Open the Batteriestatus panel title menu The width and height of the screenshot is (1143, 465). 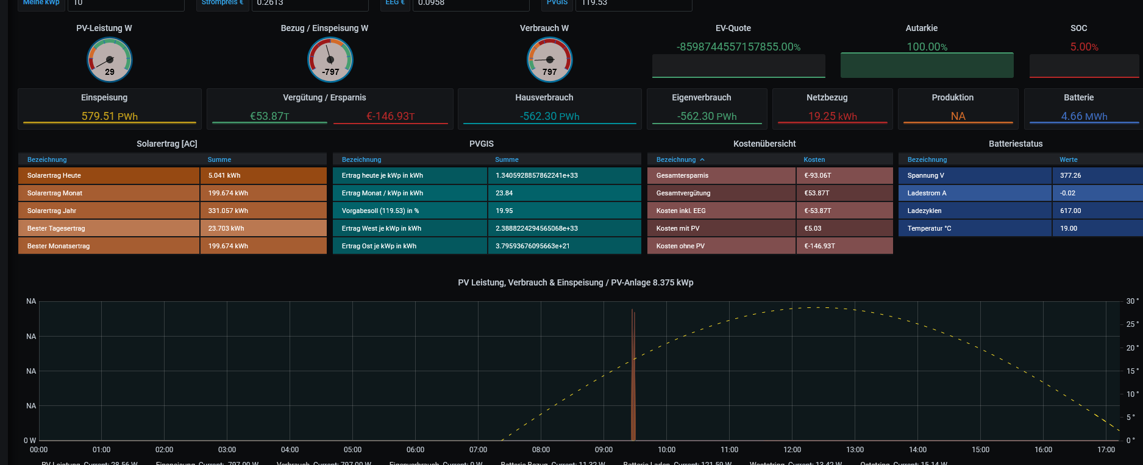pyautogui.click(x=1015, y=144)
